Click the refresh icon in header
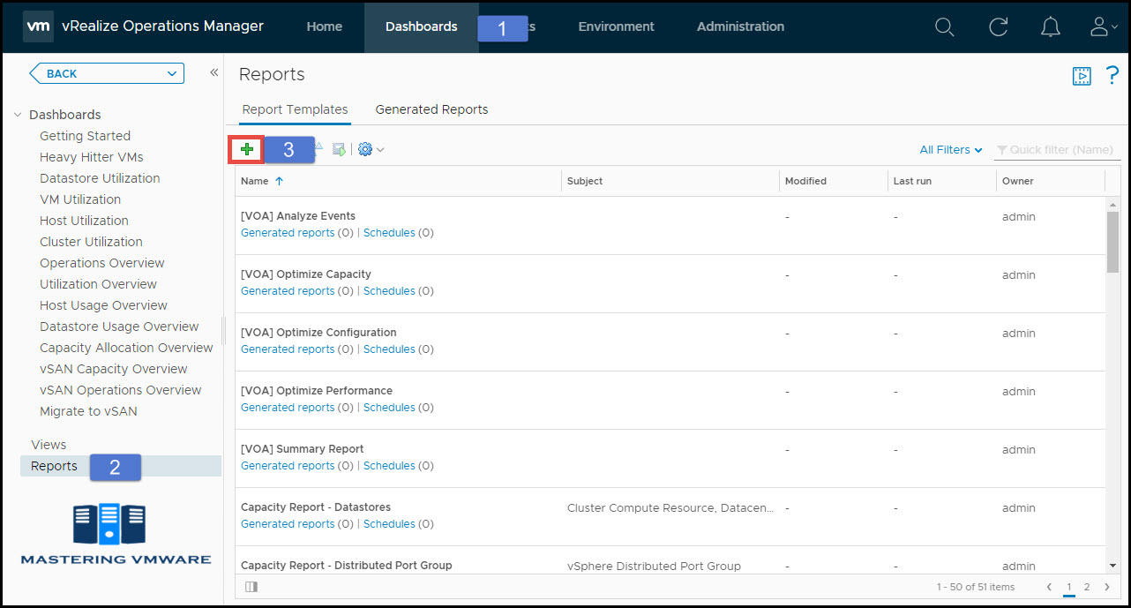This screenshot has width=1131, height=608. pos(998,27)
